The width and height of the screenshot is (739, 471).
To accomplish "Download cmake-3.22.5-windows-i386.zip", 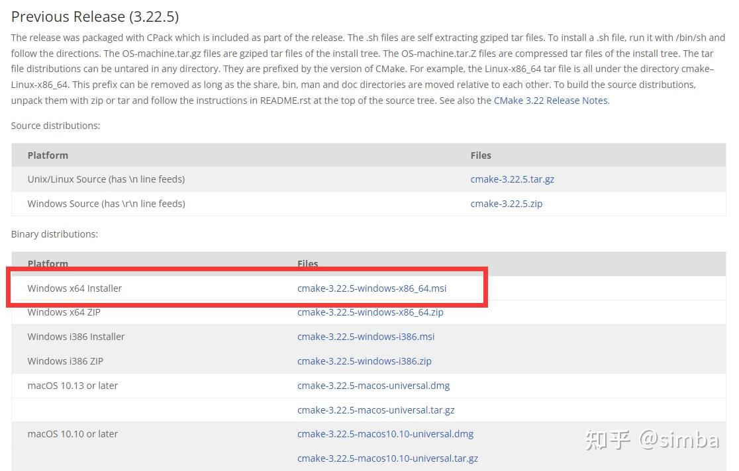I will coord(364,361).
